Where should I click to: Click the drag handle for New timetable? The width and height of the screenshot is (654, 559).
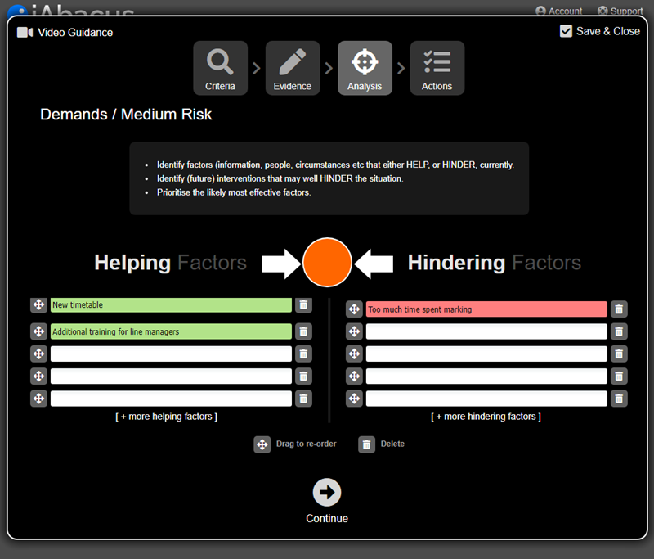point(38,304)
